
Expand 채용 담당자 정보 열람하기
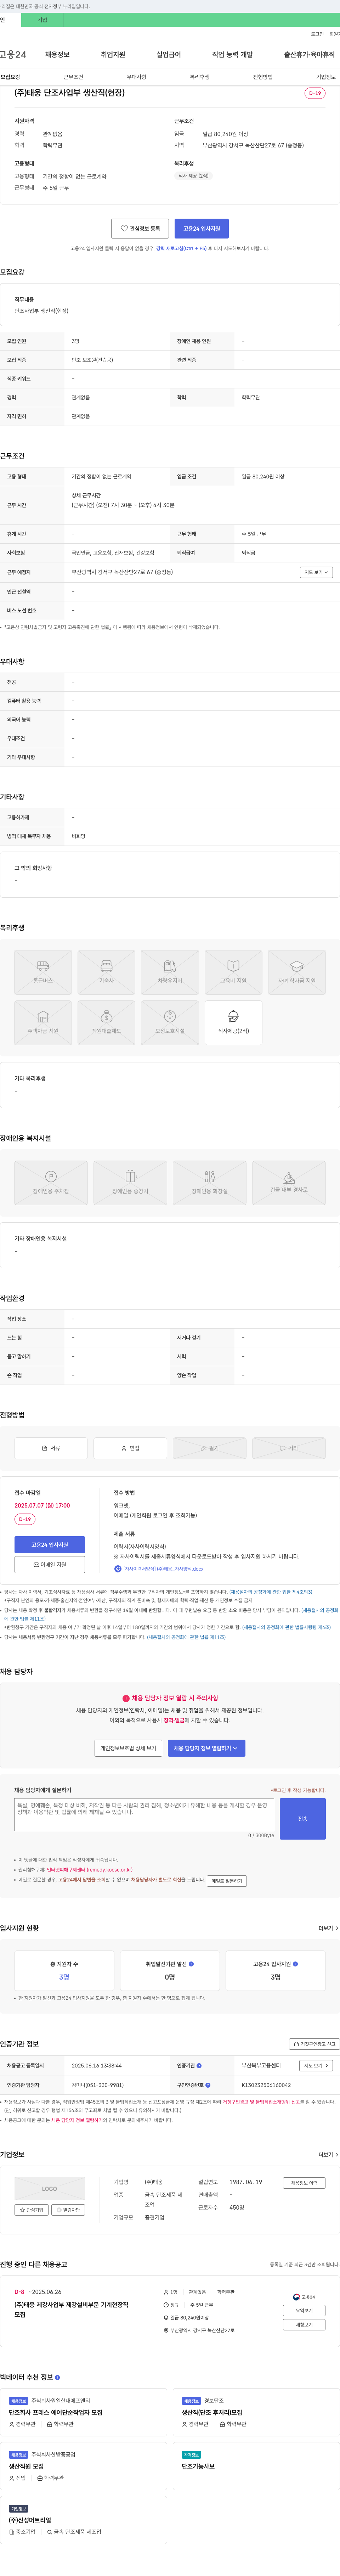206,1748
